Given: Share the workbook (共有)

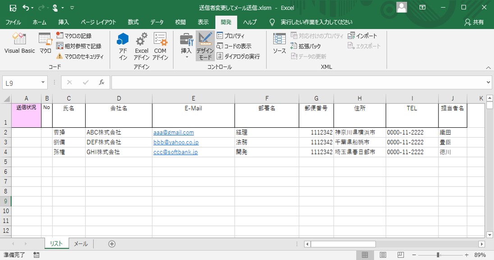Looking at the screenshot, I should coord(474,22).
